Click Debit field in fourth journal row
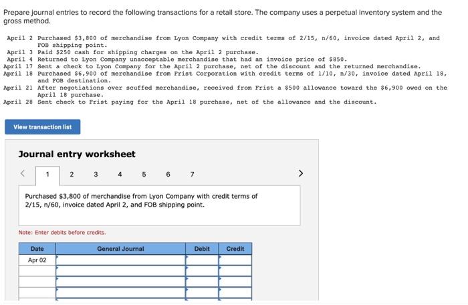 (202, 292)
